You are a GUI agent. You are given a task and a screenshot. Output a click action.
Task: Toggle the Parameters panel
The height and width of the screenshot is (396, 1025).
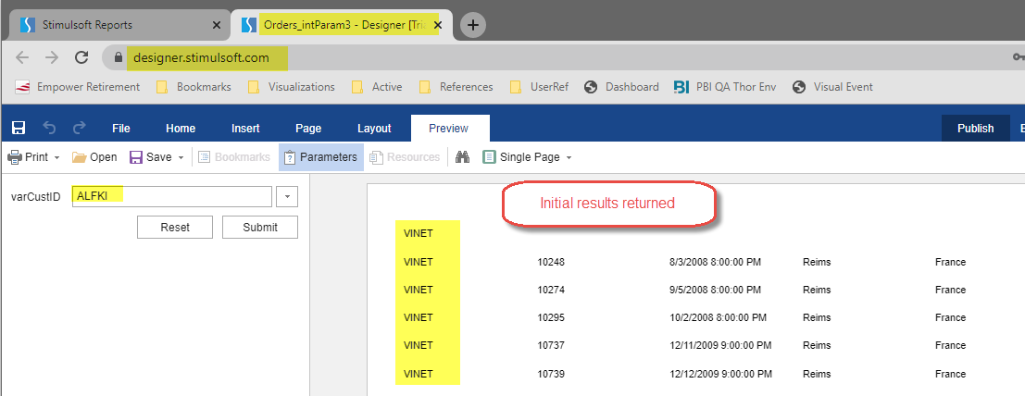(320, 157)
